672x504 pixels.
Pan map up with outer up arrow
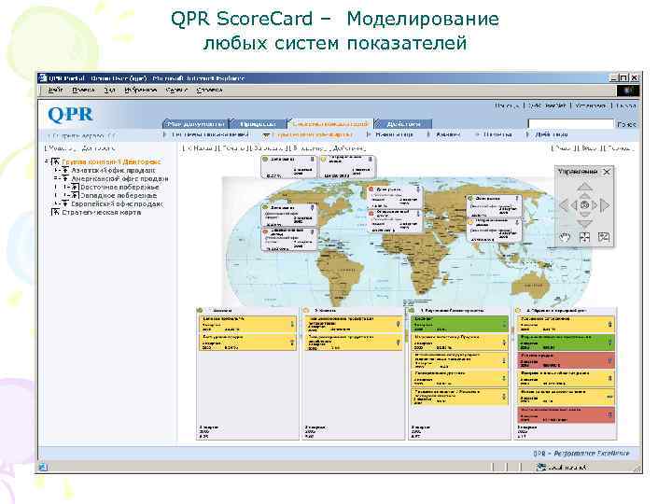tap(584, 187)
